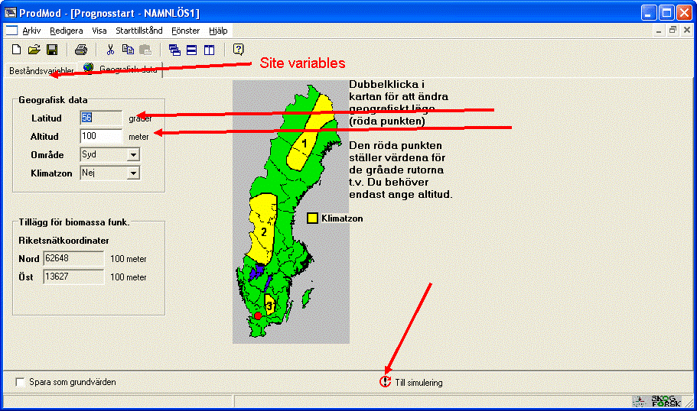
Task: Print with the printer toolbar icon
Action: 81,49
